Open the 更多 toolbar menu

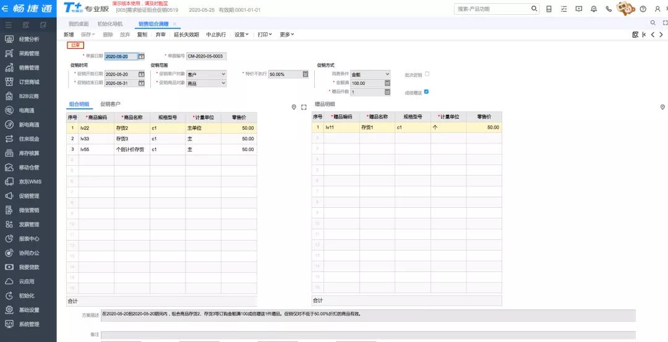286,35
